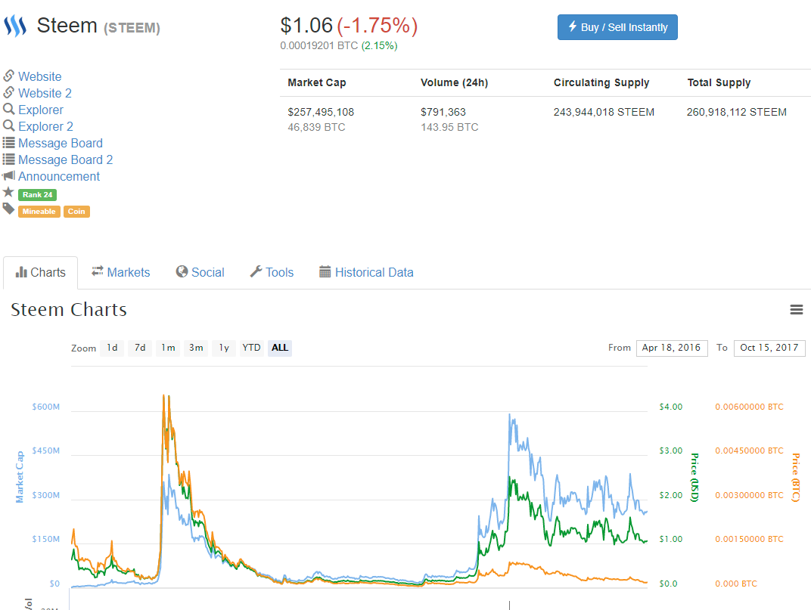The image size is (811, 610).
Task: Open the Message Board link
Action: click(61, 143)
